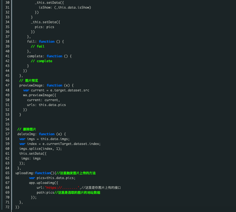
Task: Click the '// 删除图片' comment
Action: click(27, 129)
